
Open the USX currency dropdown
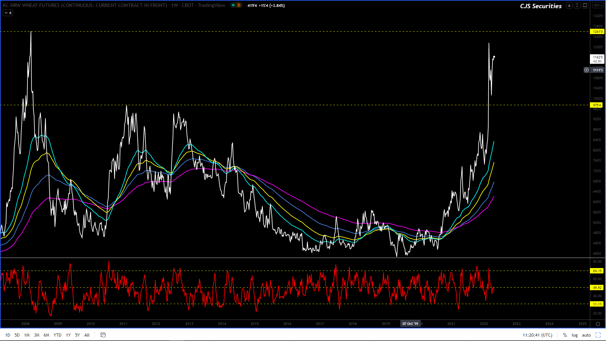[597, 5]
